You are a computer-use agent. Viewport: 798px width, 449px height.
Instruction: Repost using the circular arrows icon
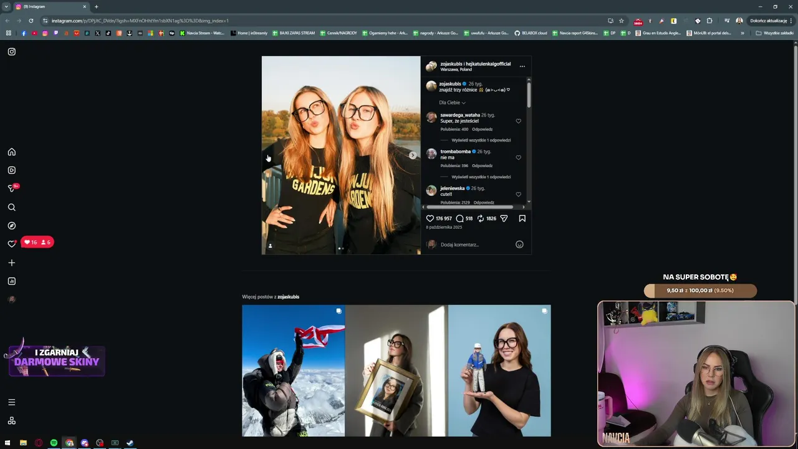pos(481,218)
